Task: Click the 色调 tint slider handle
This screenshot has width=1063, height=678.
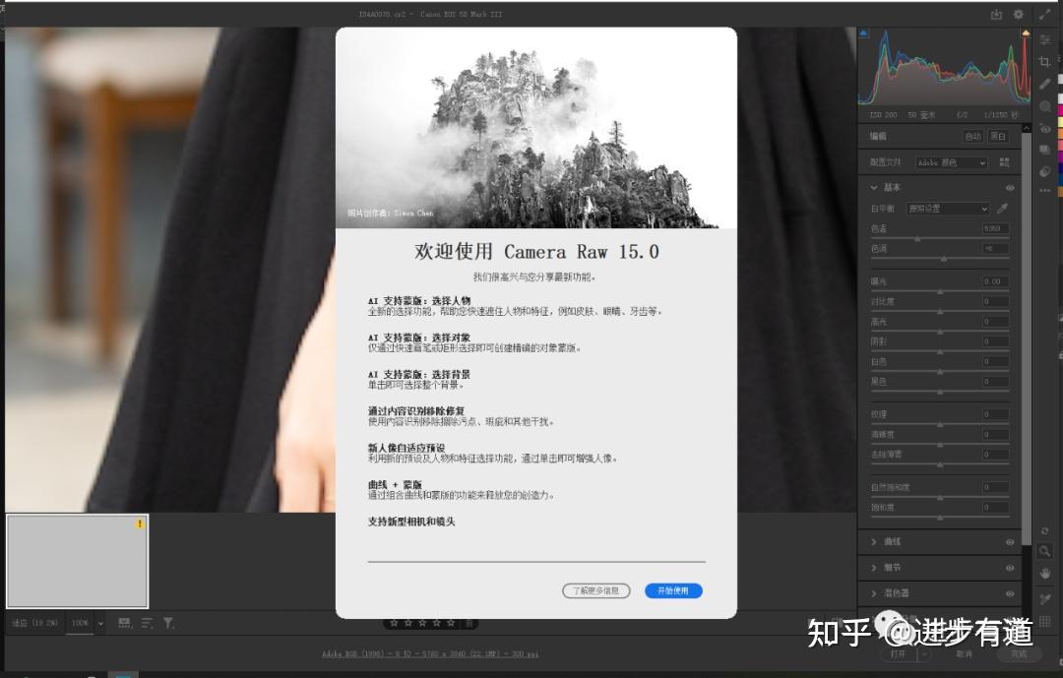Action: pos(944,259)
